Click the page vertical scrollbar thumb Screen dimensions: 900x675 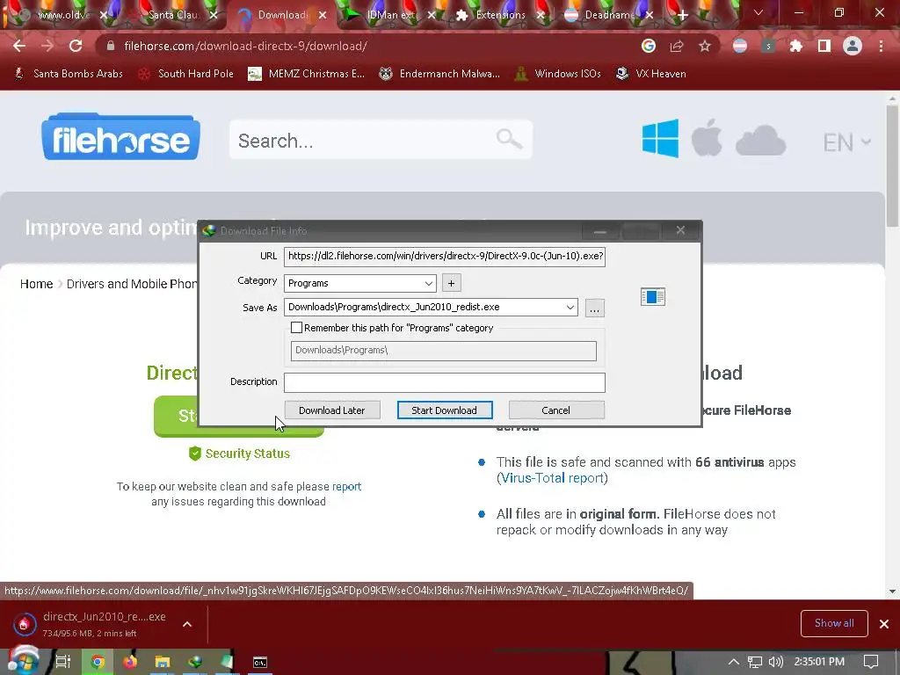[892, 166]
